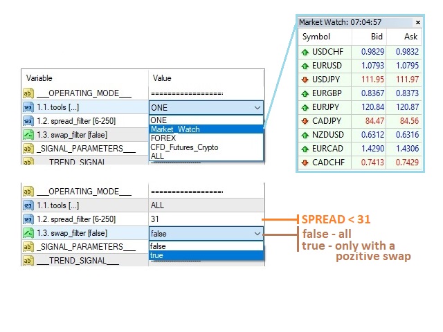Screen dimensions: 443x332
Task: Click USDCHF bid price 0.9829
Action: pyautogui.click(x=372, y=52)
